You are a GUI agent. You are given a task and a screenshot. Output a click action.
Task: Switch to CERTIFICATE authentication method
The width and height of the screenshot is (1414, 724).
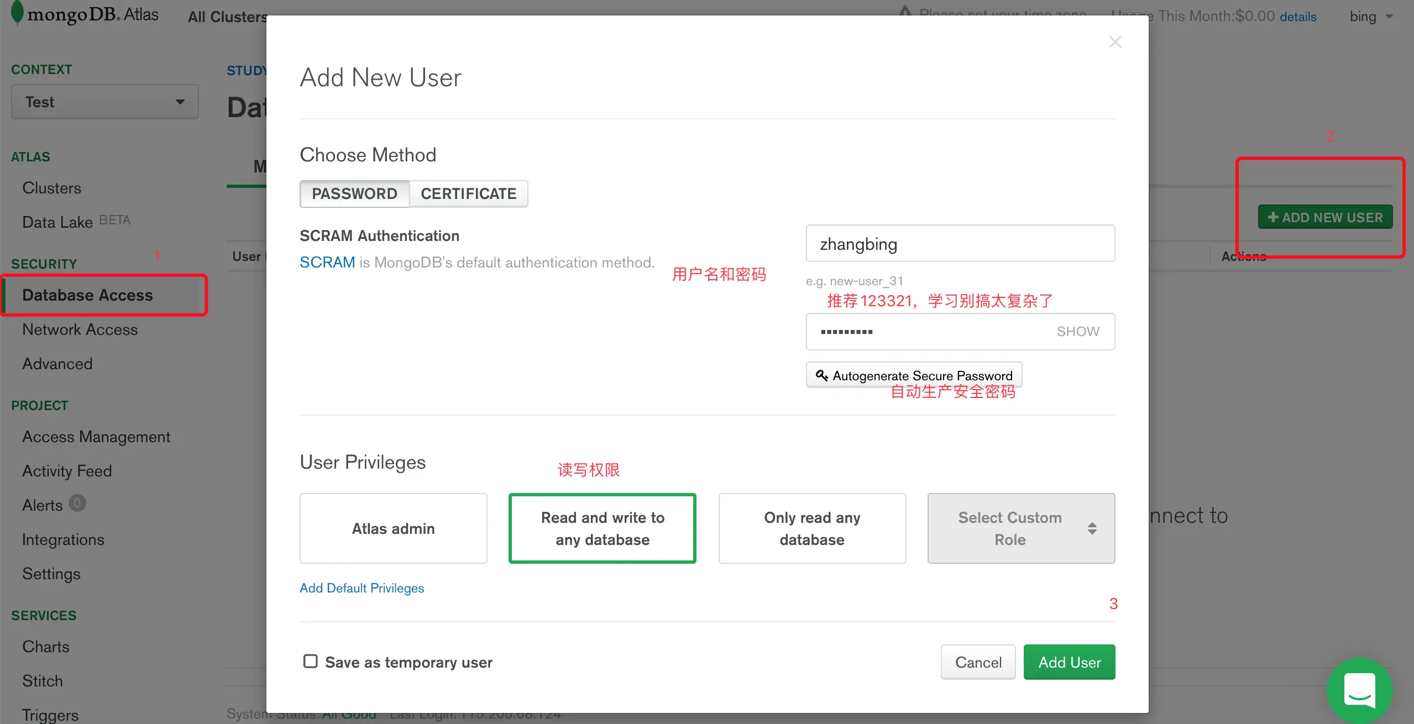pos(468,193)
